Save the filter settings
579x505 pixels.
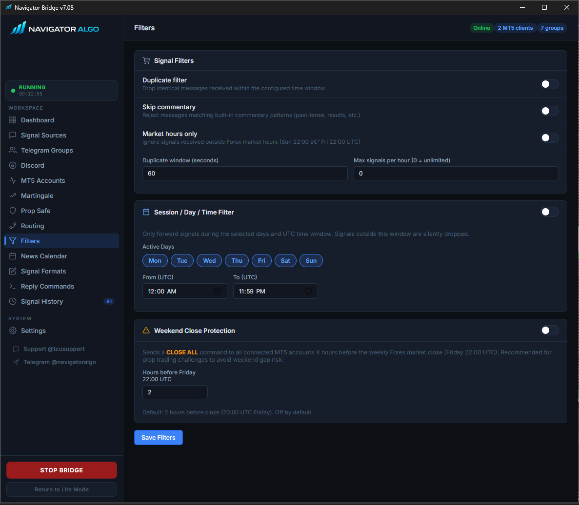(x=159, y=438)
